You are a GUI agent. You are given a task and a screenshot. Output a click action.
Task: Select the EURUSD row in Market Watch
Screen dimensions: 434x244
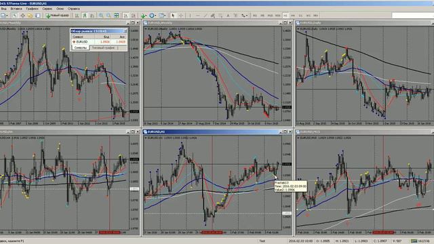(99, 42)
